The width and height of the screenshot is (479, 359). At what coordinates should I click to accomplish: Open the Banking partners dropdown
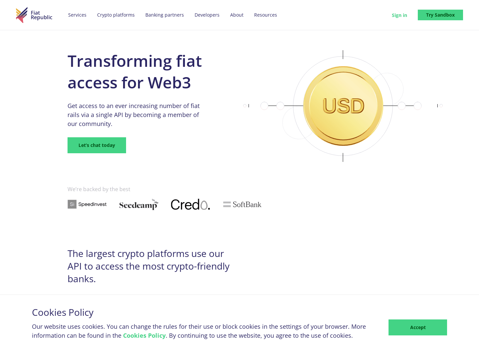[164, 15]
